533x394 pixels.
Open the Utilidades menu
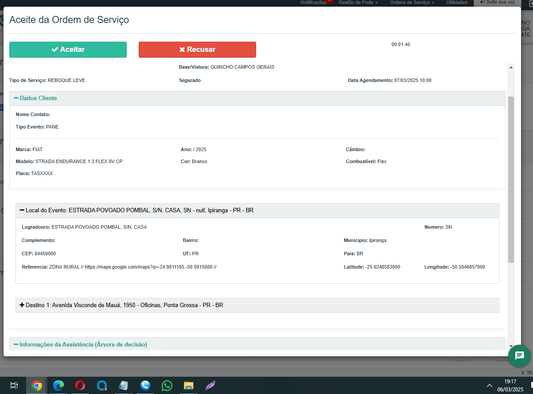[457, 3]
